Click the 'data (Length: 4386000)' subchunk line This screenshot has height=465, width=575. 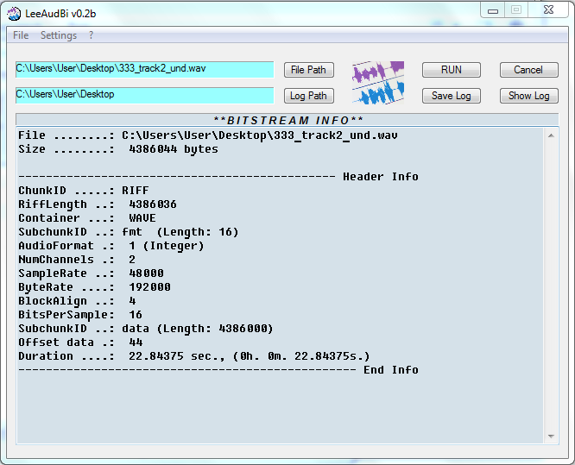pyautogui.click(x=146, y=329)
